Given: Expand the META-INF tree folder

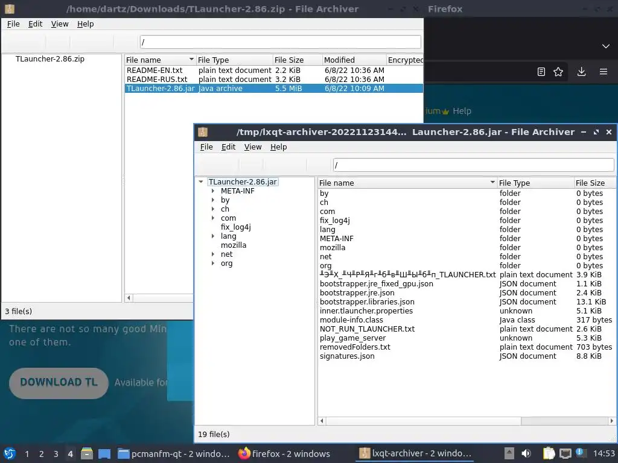Looking at the screenshot, I should [213, 191].
